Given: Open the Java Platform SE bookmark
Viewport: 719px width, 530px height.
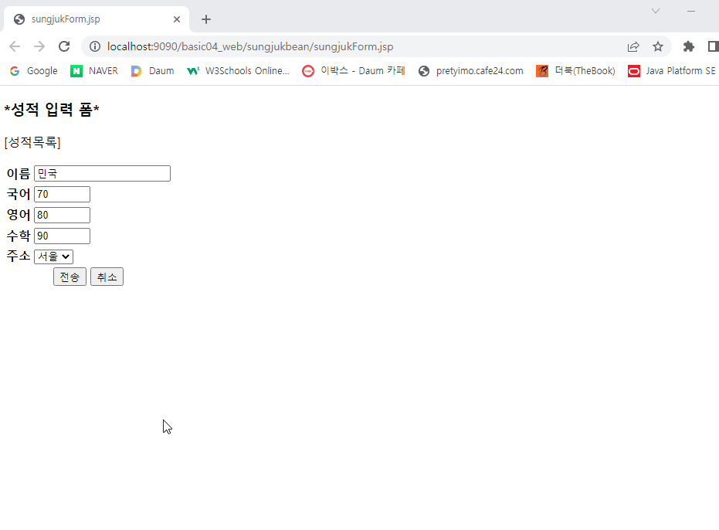Looking at the screenshot, I should coord(672,71).
